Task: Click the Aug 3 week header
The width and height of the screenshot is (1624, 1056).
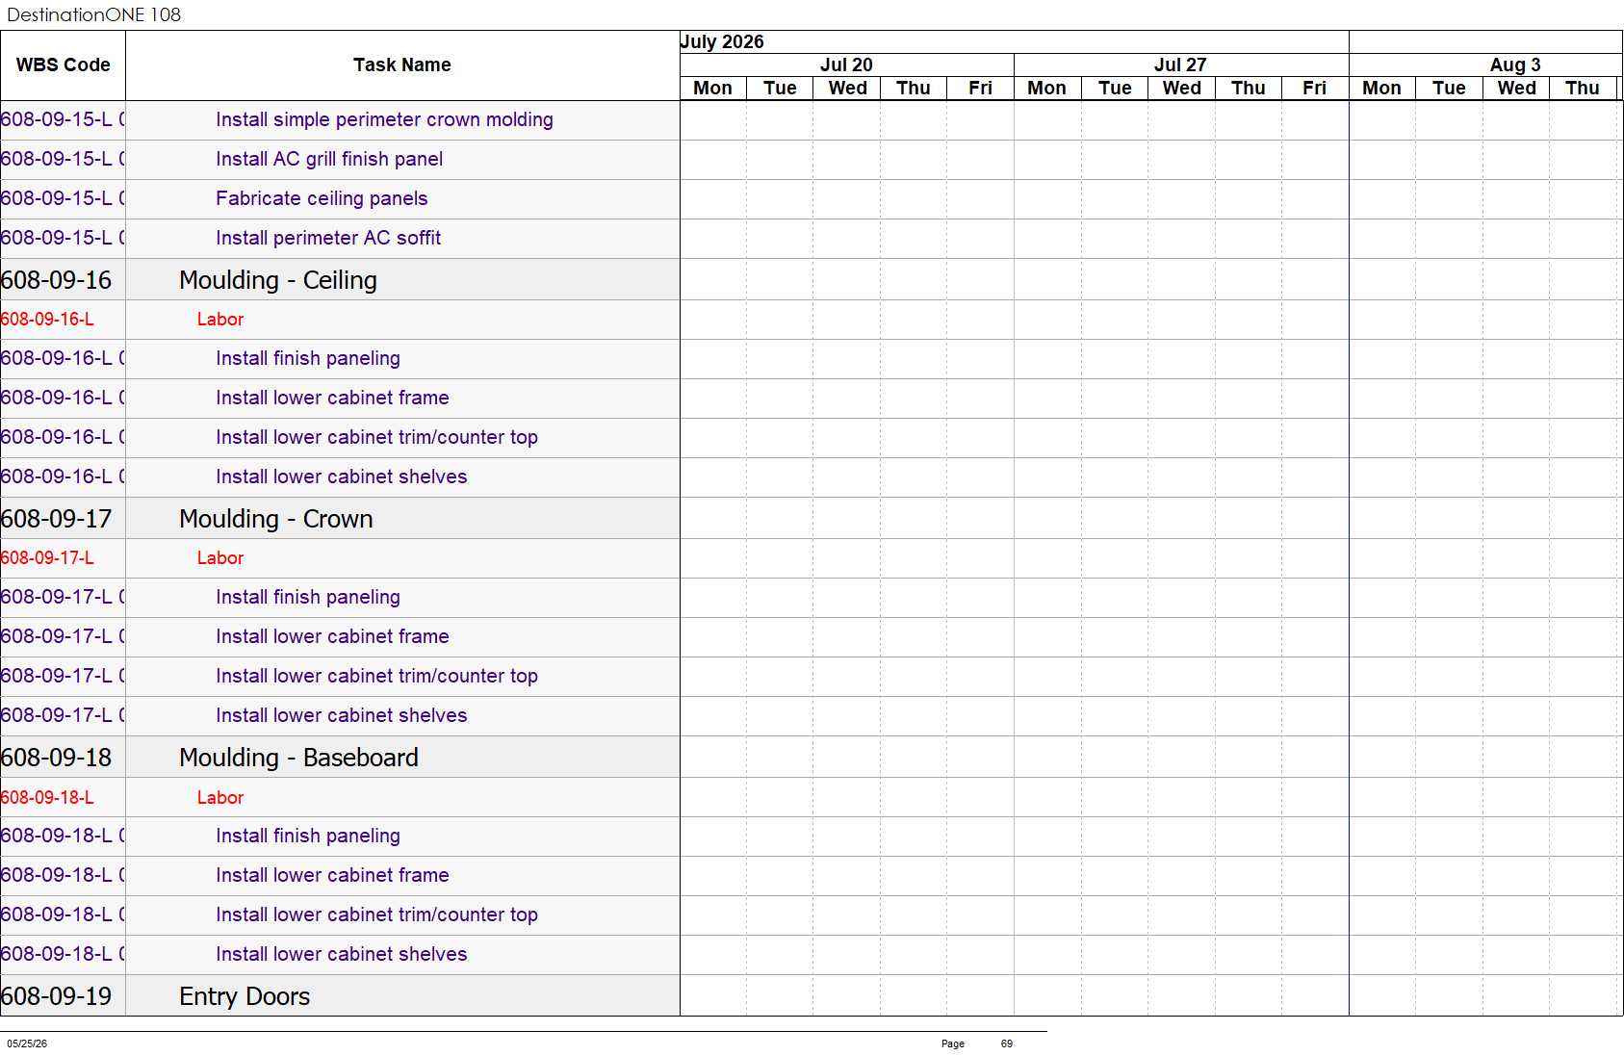Action: point(1515,64)
